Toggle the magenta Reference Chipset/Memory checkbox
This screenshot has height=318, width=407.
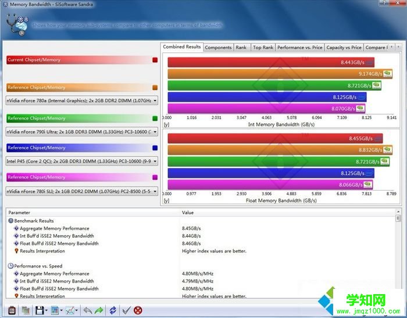point(155,177)
